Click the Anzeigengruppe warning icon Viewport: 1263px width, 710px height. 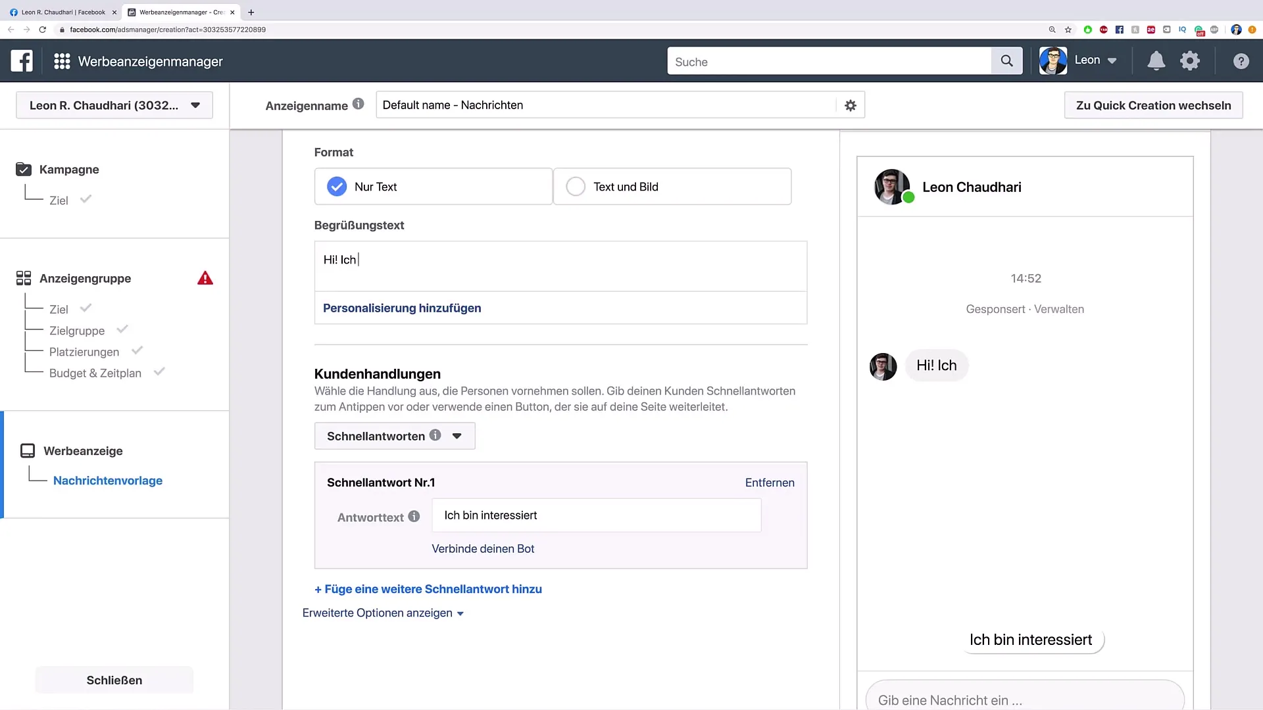coord(205,278)
